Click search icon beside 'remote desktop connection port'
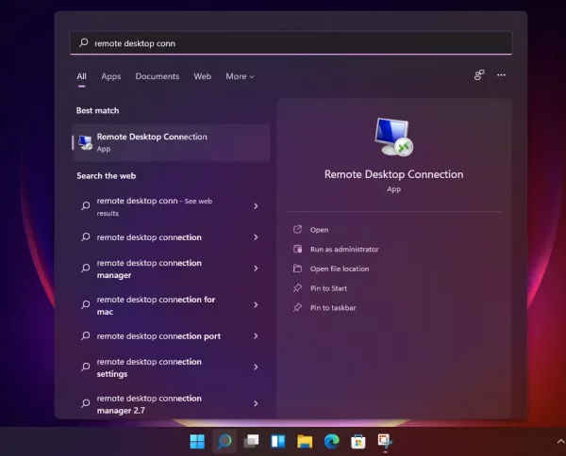566x456 pixels. [x=86, y=336]
